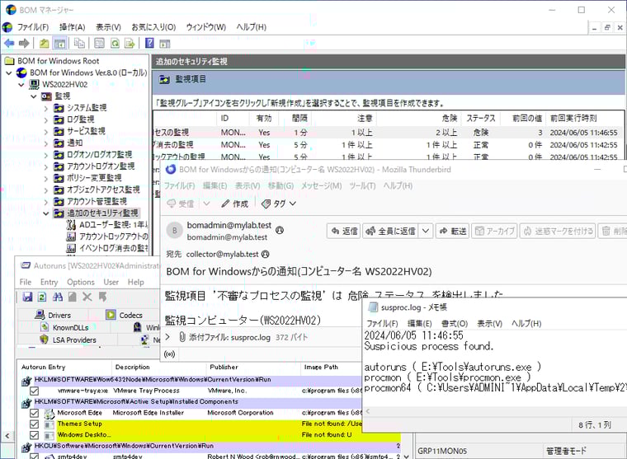Toggle the vmware-tray.exe checkbox in Autoruns
The image size is (627, 459).
click(35, 391)
